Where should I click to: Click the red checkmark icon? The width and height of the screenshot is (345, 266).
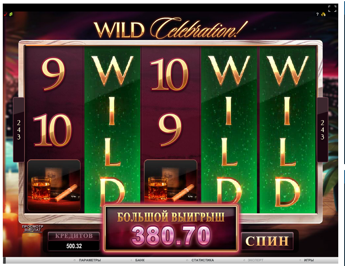point(6,14)
